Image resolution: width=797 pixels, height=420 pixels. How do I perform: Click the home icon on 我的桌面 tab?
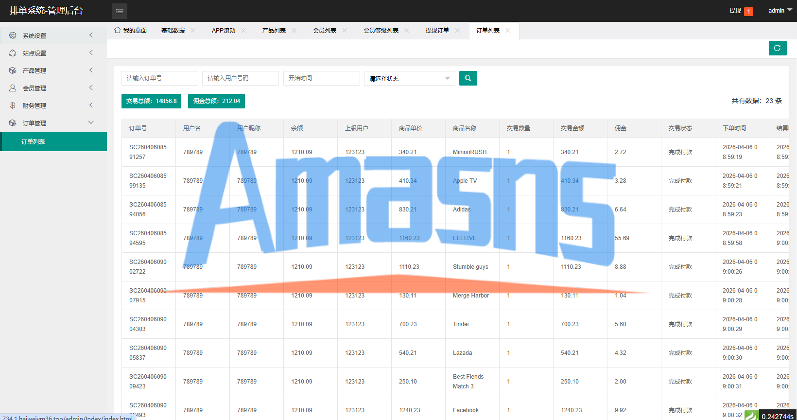click(118, 30)
